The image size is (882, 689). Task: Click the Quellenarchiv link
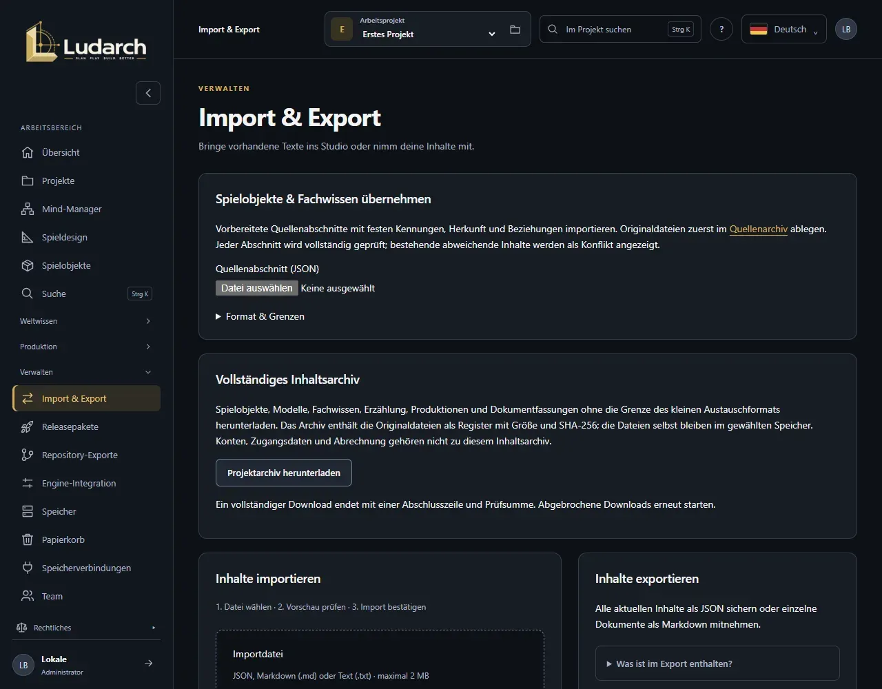759,229
